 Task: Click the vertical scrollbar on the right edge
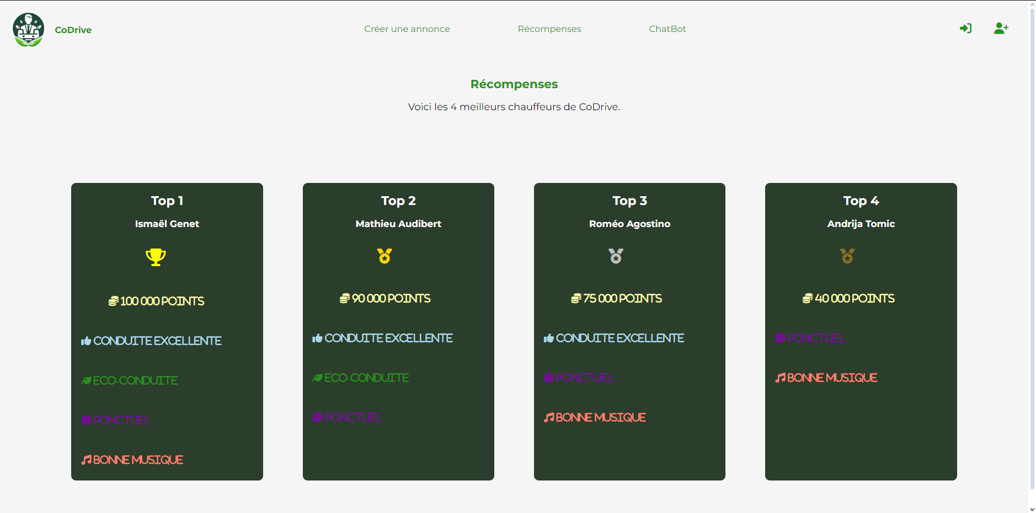point(1032,256)
